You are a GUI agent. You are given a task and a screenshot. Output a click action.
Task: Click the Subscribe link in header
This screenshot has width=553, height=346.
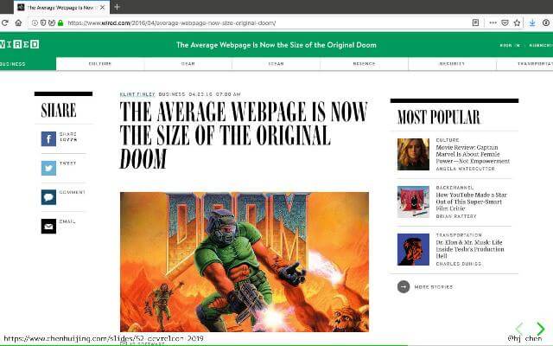[540, 44]
